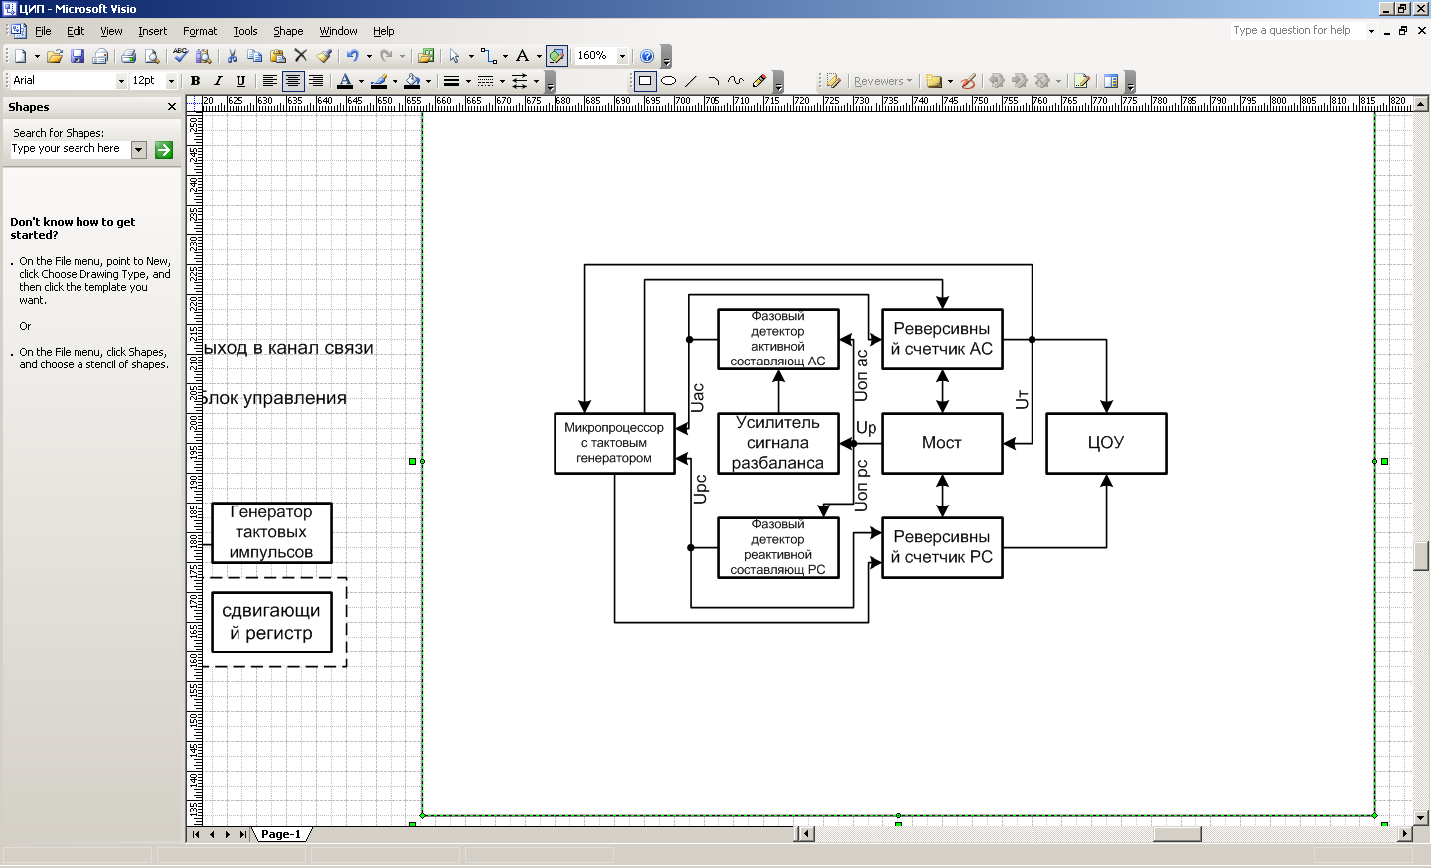This screenshot has height=868, width=1431.
Task: Switch to the Page-1 tab
Action: [x=281, y=834]
